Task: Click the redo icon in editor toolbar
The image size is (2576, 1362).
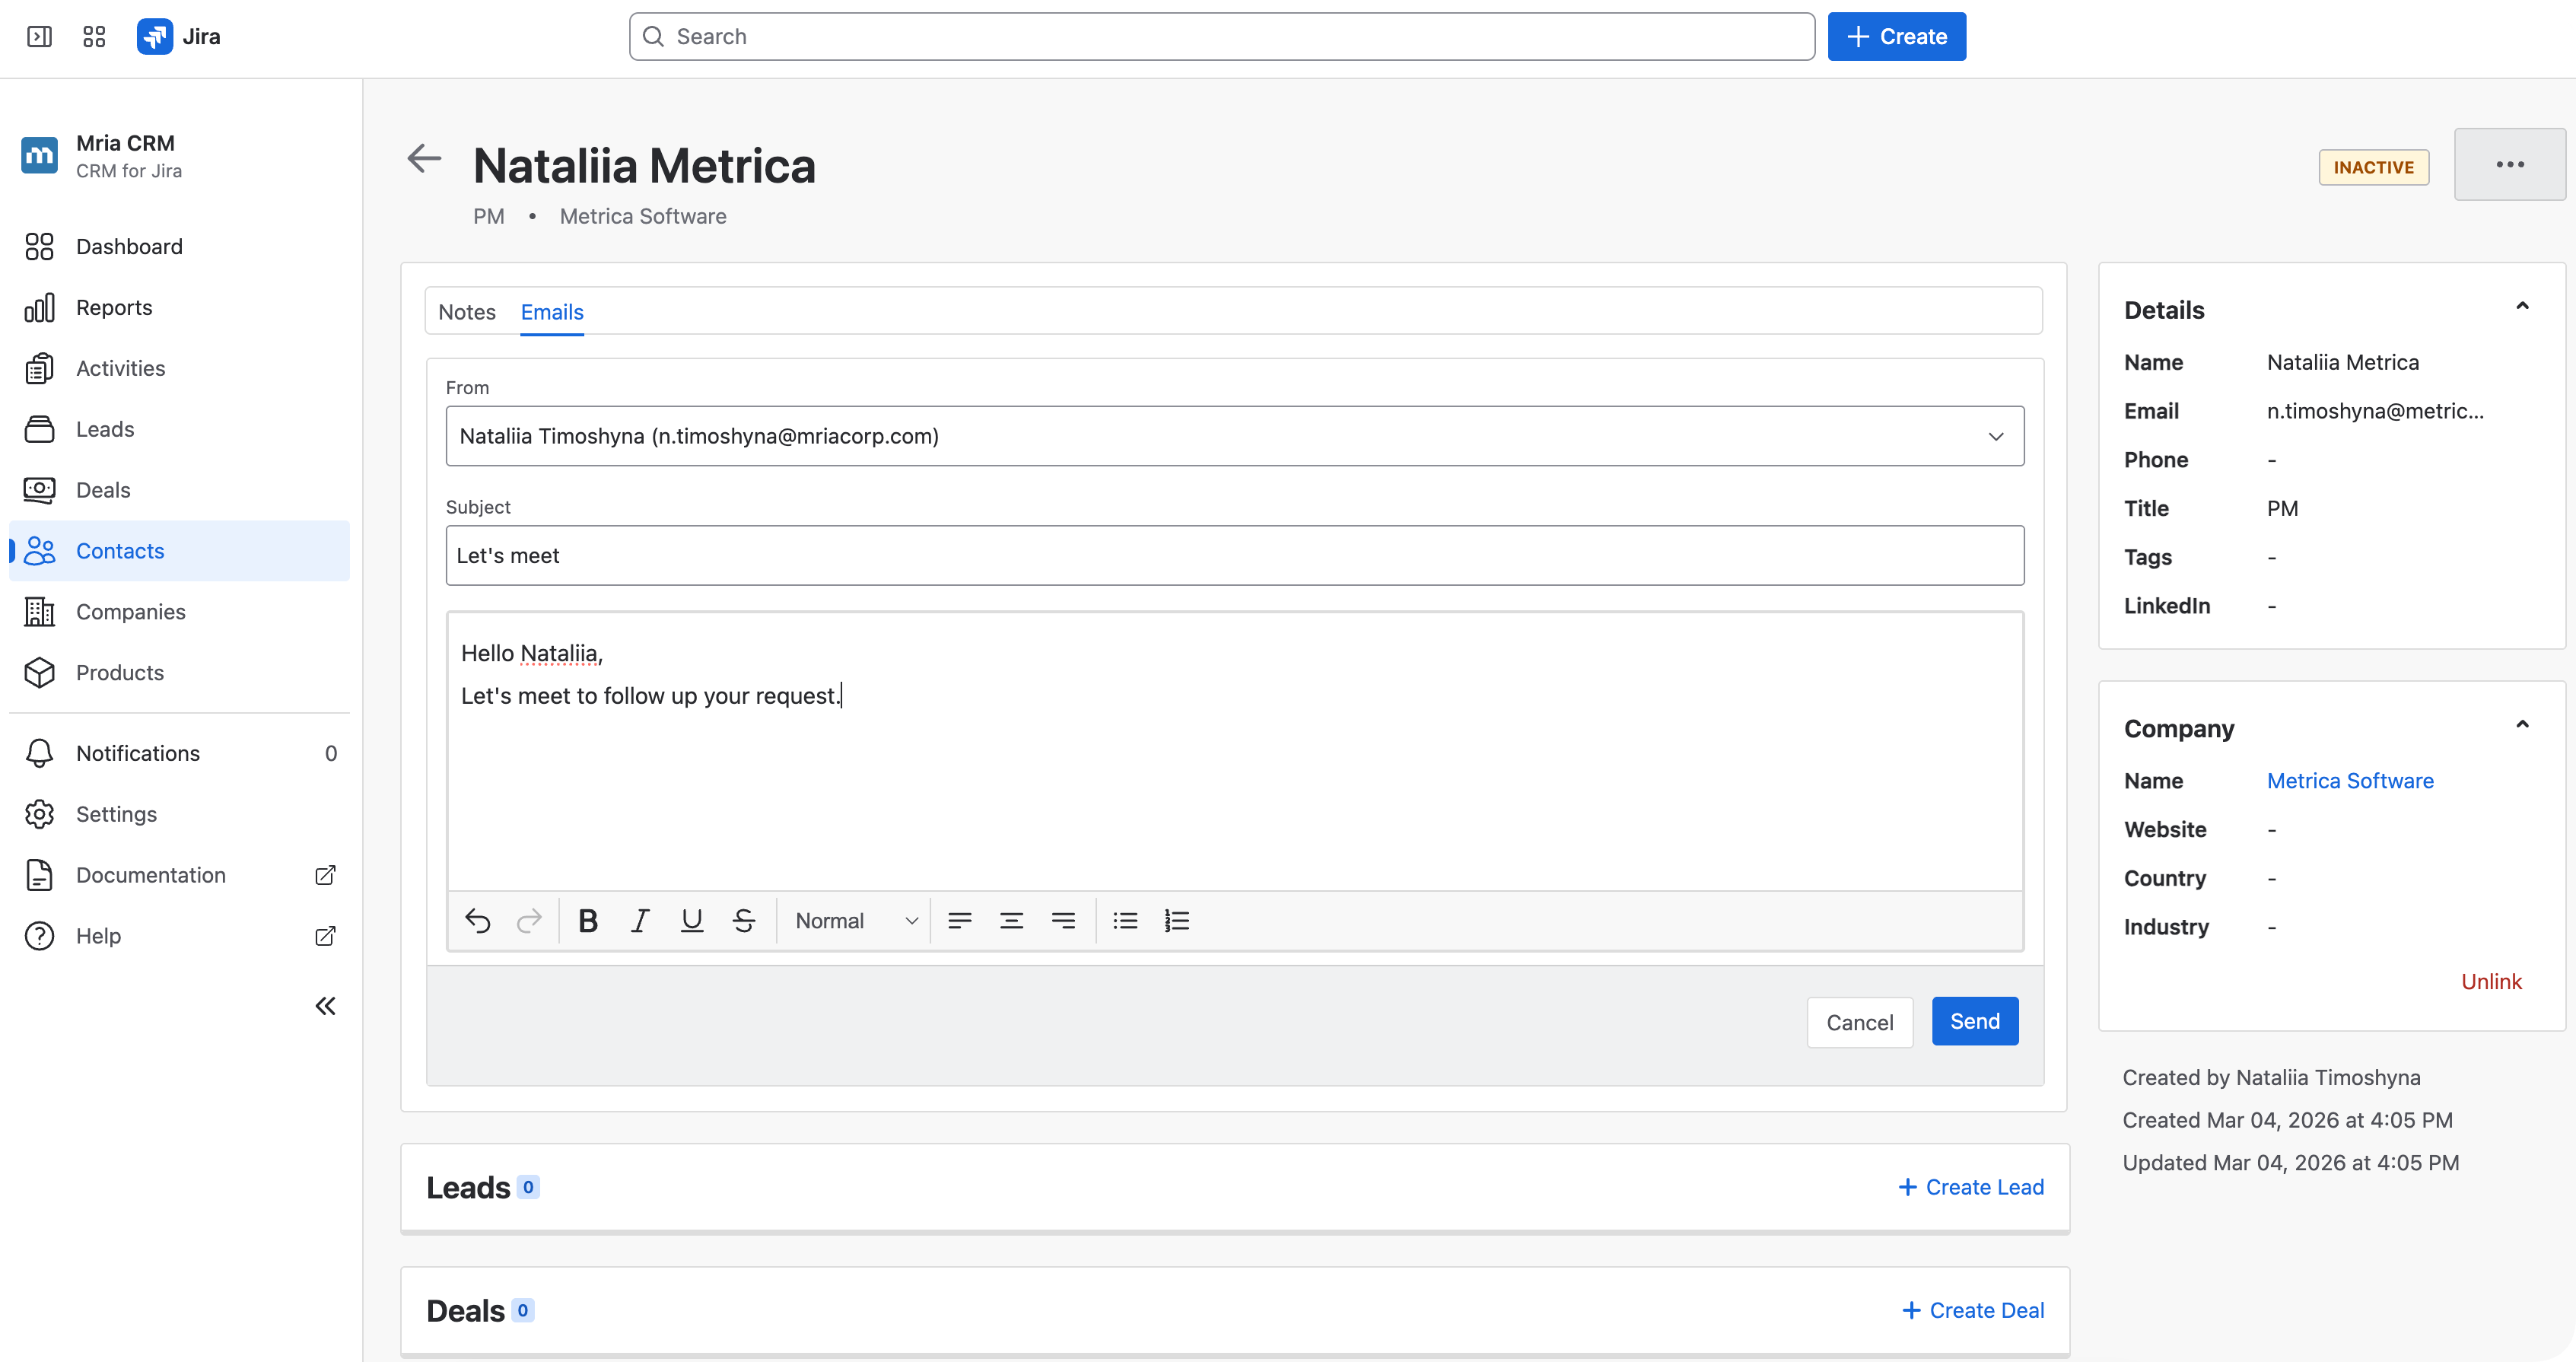Action: (529, 921)
